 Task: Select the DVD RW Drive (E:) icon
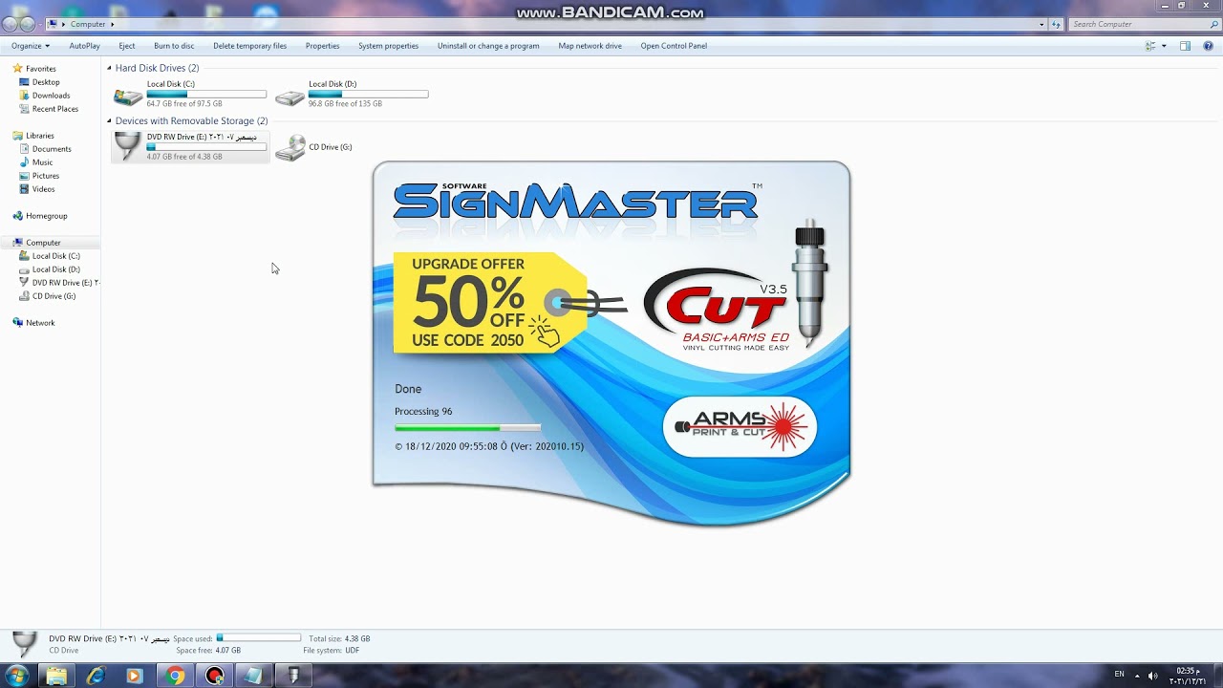pos(127,146)
